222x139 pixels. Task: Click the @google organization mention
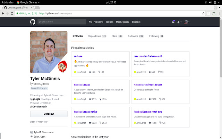click(x=35, y=99)
